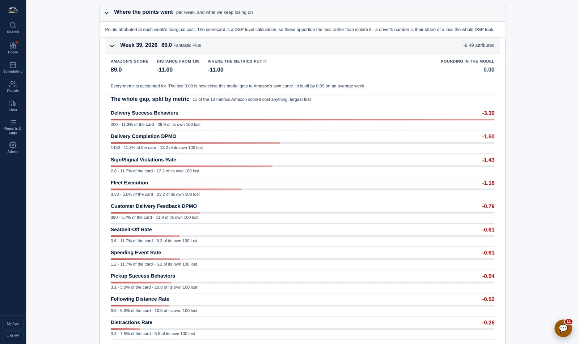Click the Log out button

click(13, 335)
